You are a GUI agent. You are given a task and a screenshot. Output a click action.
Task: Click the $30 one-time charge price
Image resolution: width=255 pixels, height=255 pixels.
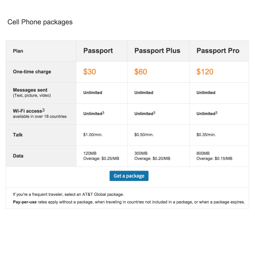point(90,72)
